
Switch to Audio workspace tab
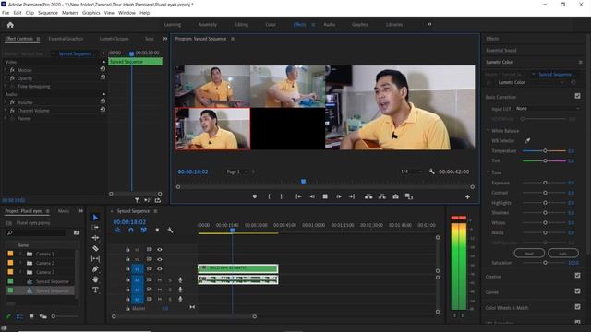330,25
